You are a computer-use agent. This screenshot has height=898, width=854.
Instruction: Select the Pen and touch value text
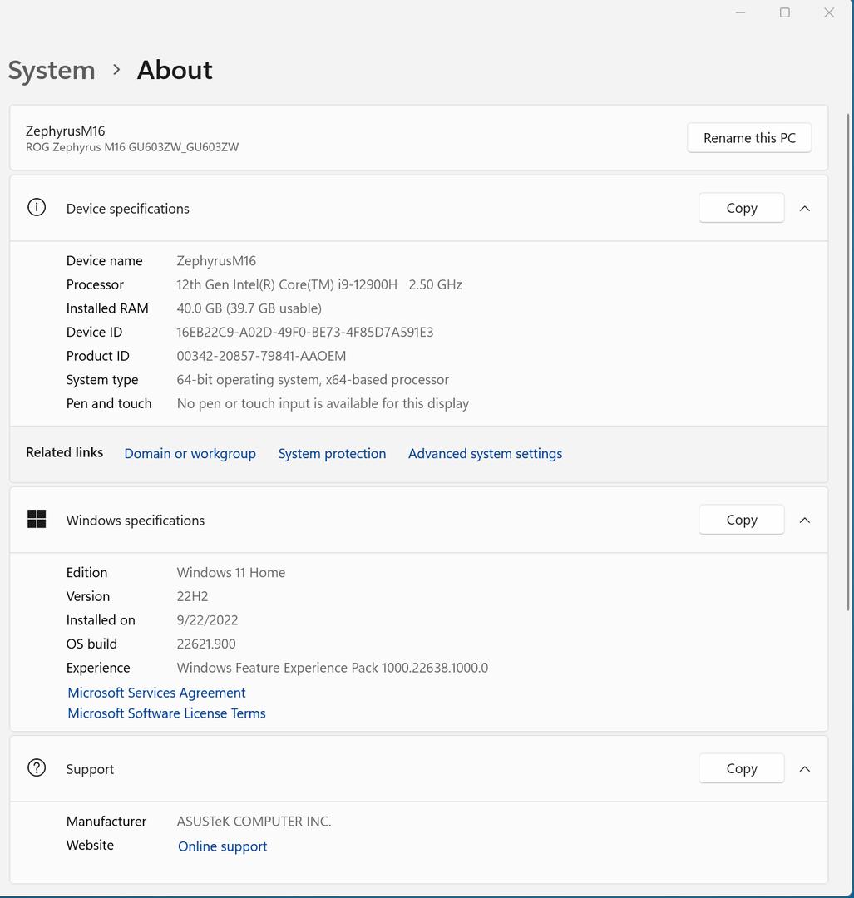click(323, 403)
